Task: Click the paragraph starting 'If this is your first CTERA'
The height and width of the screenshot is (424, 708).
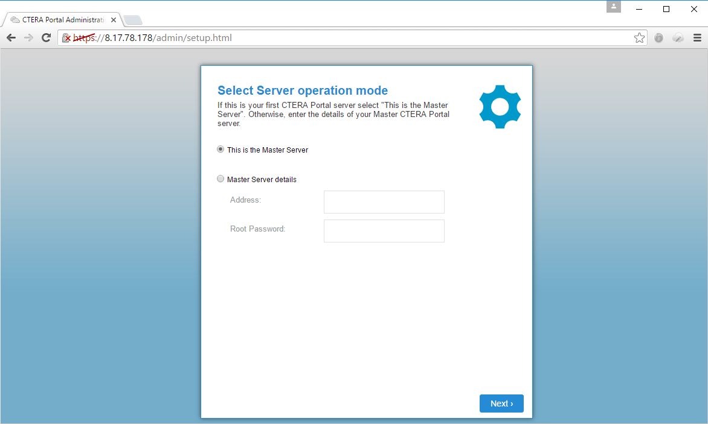Action: pos(333,115)
